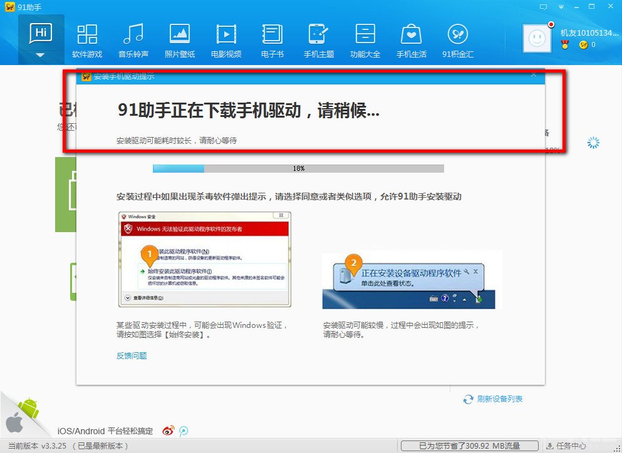
Task: Open 功能大全 section
Action: pyautogui.click(x=365, y=41)
